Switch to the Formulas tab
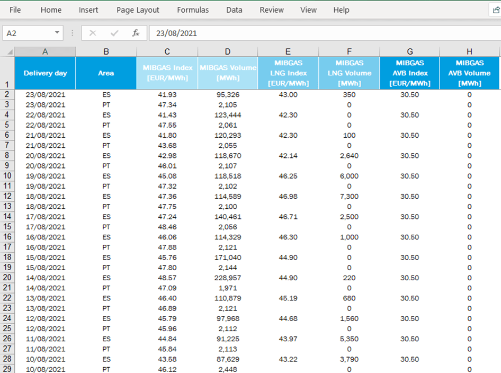 pyautogui.click(x=193, y=10)
